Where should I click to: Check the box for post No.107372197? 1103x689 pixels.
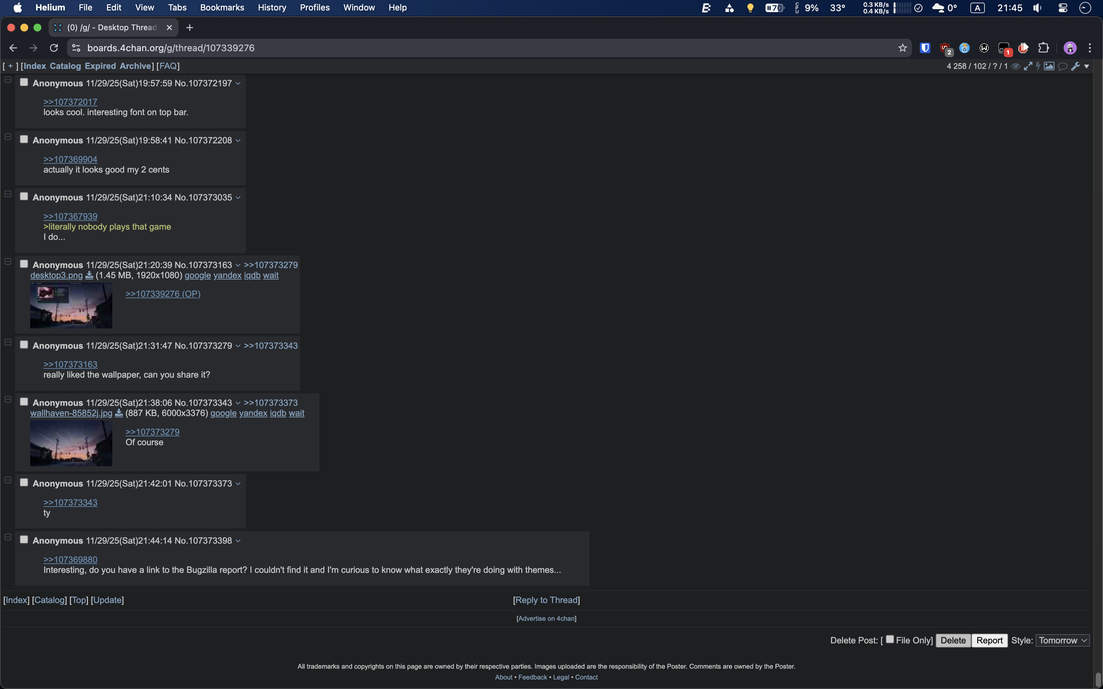pyautogui.click(x=24, y=82)
